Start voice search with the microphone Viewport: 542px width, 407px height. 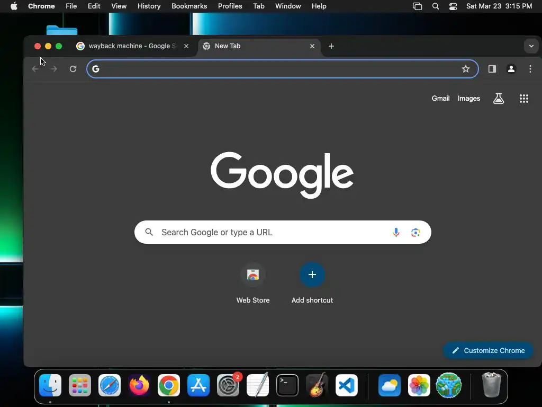[396, 232]
